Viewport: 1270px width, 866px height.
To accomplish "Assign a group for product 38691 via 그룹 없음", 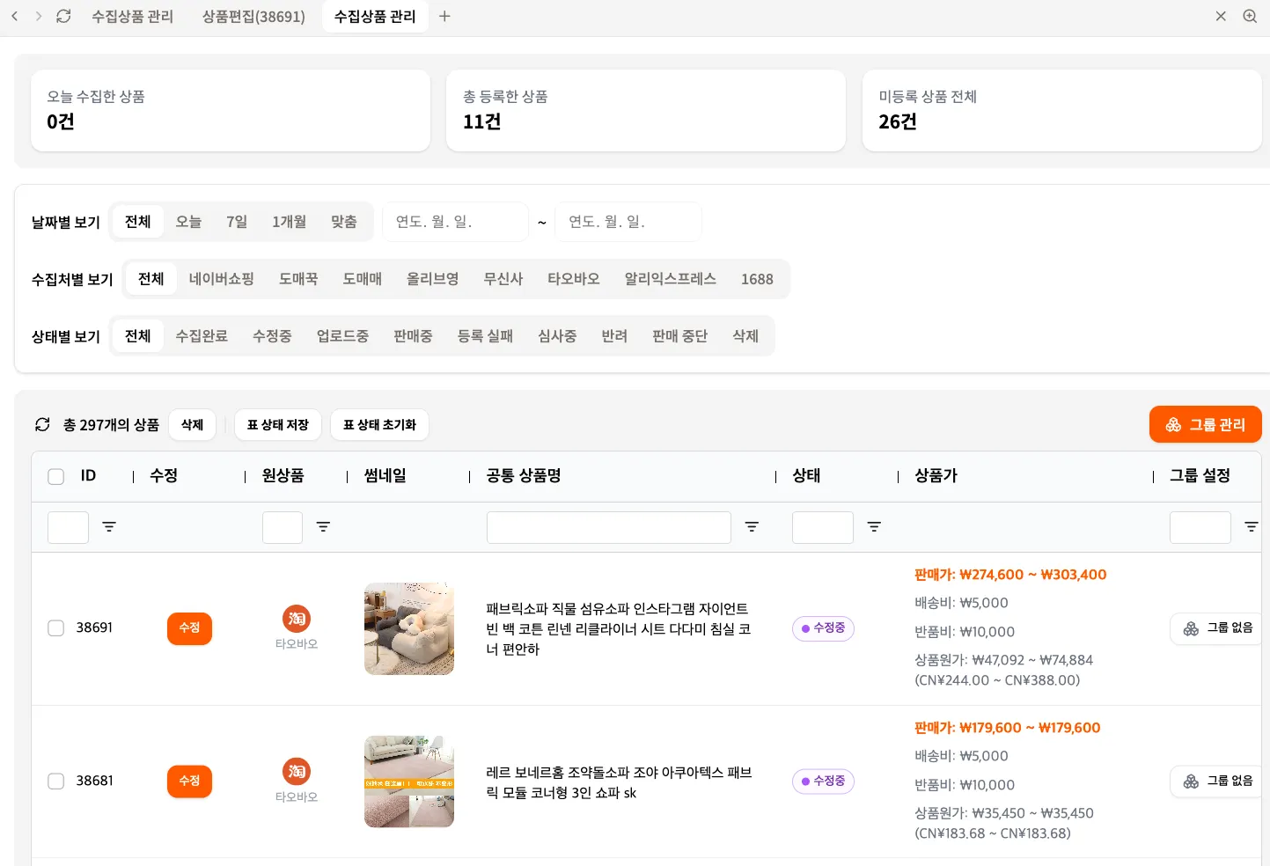I will (x=1218, y=628).
